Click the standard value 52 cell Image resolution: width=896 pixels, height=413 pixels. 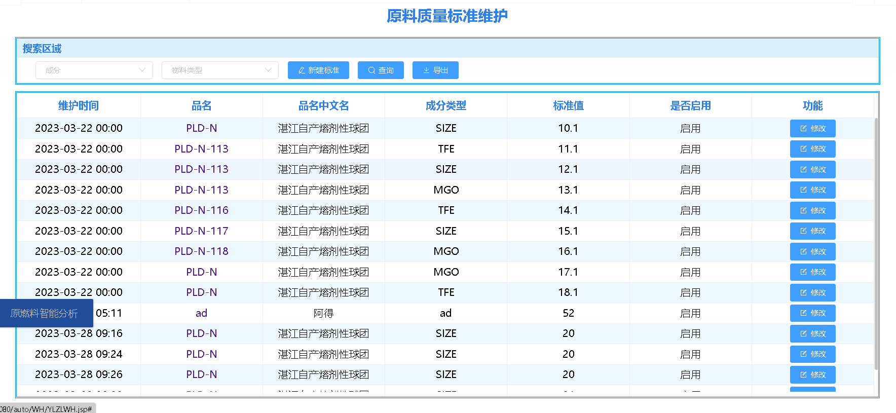[x=568, y=313]
